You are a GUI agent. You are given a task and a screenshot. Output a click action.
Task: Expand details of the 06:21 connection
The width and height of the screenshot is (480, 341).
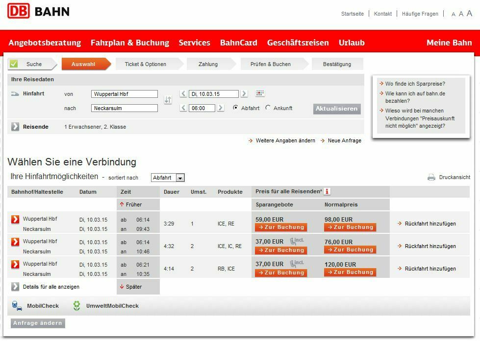click(15, 264)
